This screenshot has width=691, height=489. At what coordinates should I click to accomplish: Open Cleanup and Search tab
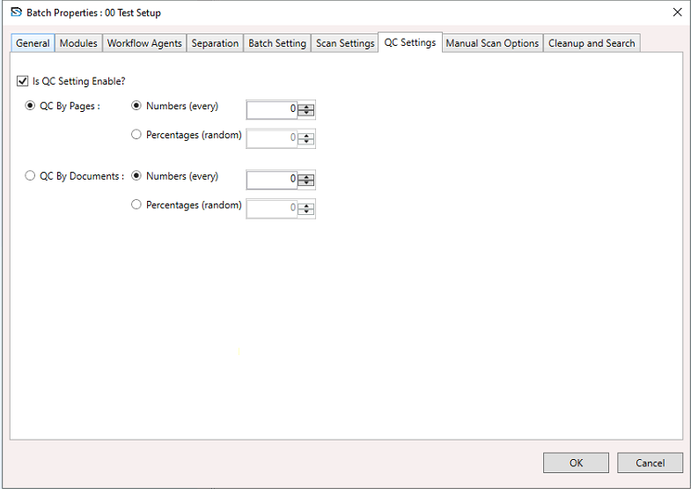pyautogui.click(x=592, y=43)
